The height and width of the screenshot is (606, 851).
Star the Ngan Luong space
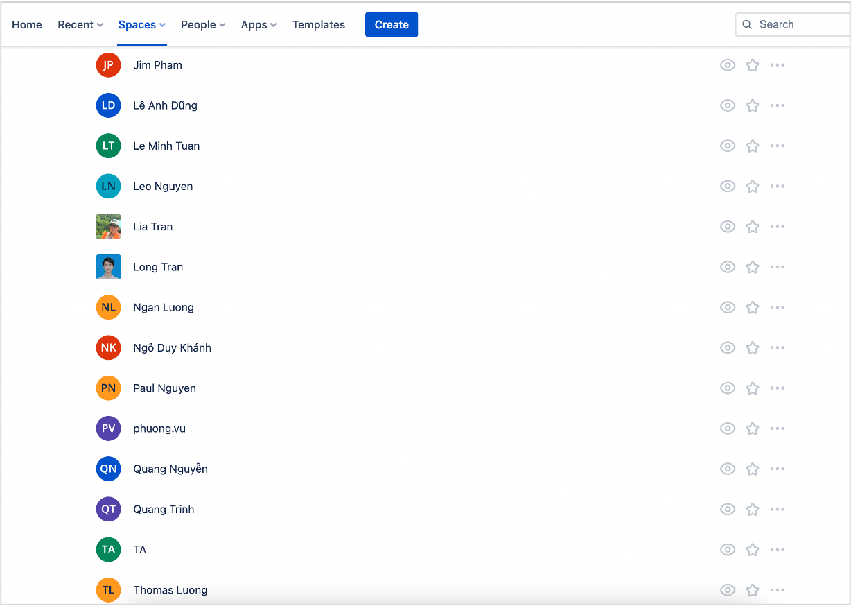tap(753, 307)
